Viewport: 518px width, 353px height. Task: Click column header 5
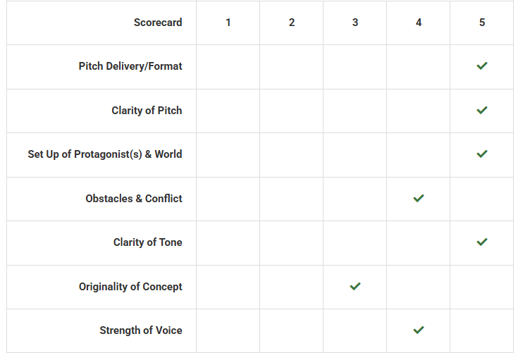pyautogui.click(x=482, y=23)
